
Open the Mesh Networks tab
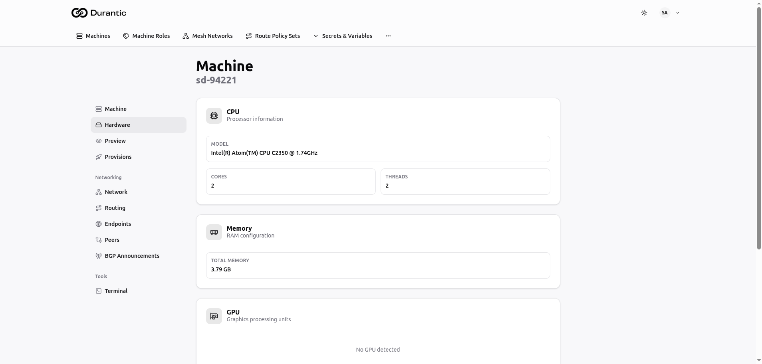(208, 36)
